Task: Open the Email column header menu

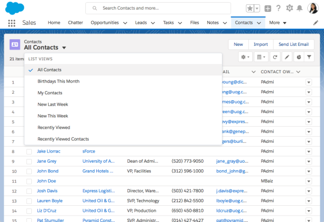Action: click(254, 72)
